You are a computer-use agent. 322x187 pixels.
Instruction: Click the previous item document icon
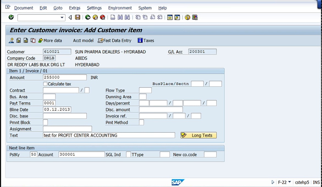[18, 41]
